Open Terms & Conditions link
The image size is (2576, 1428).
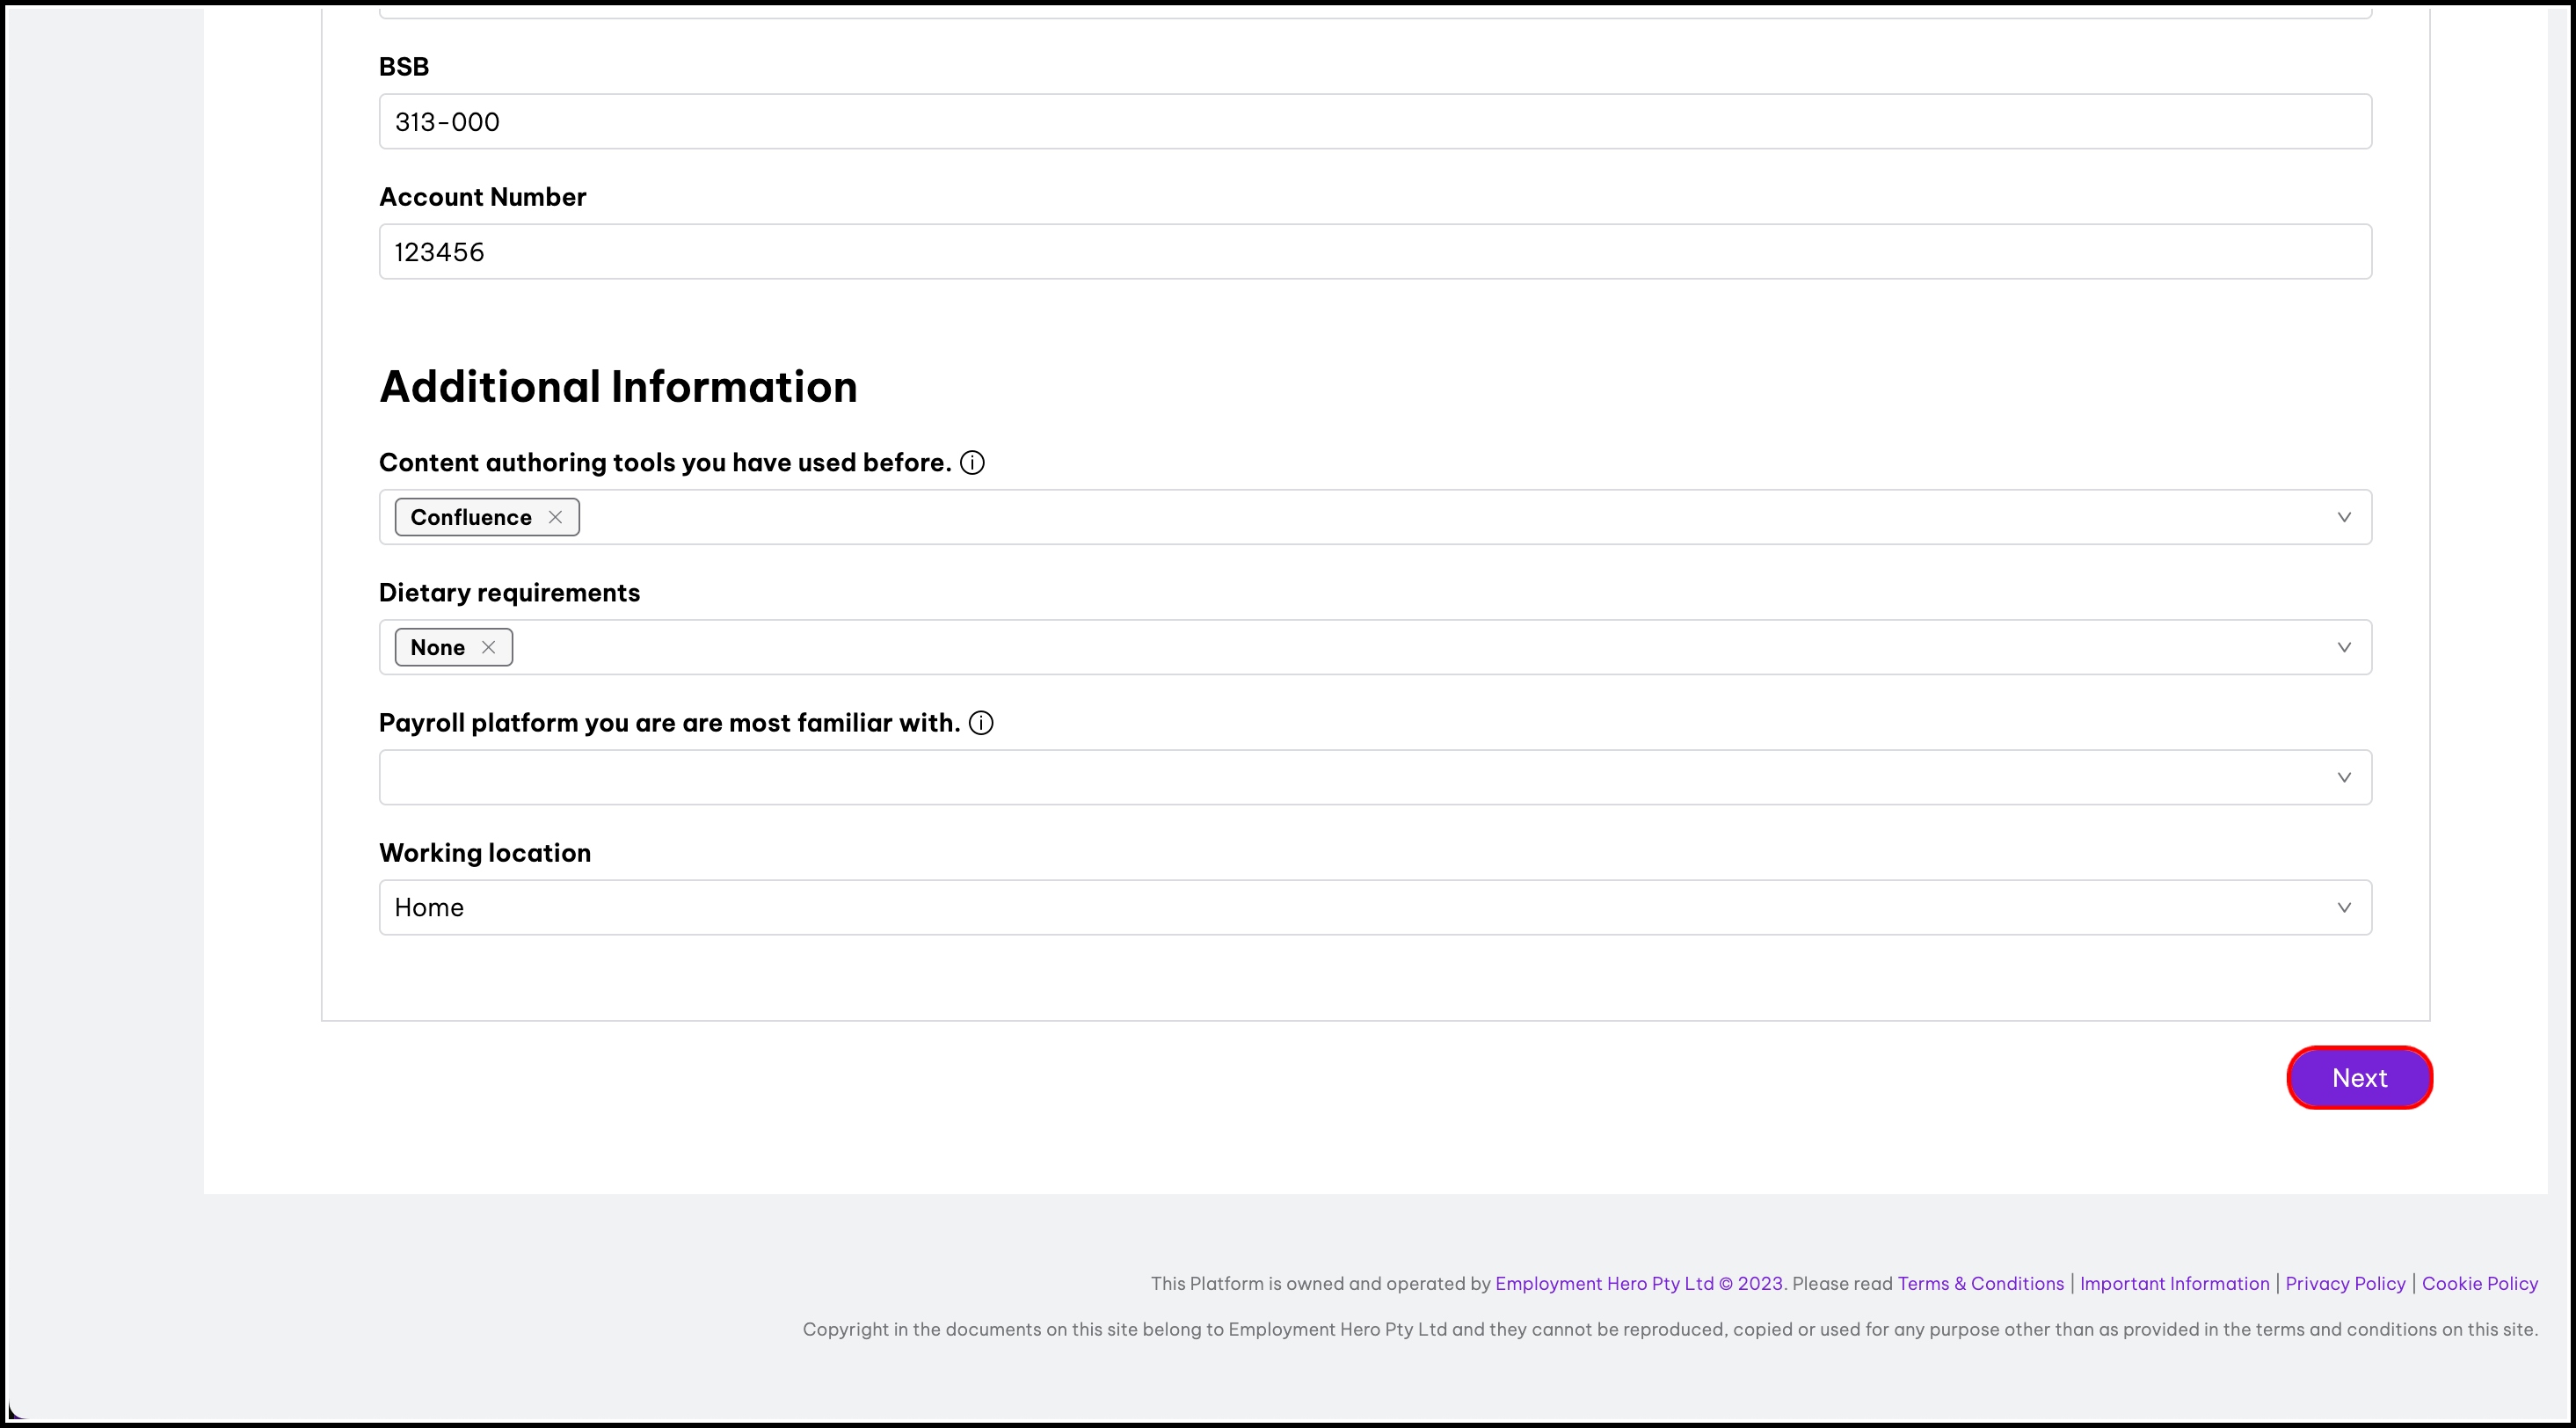coord(1980,1283)
